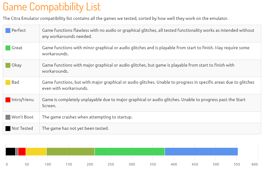
Task: Click the Game Compatibility List heading
Action: pos(52,7)
